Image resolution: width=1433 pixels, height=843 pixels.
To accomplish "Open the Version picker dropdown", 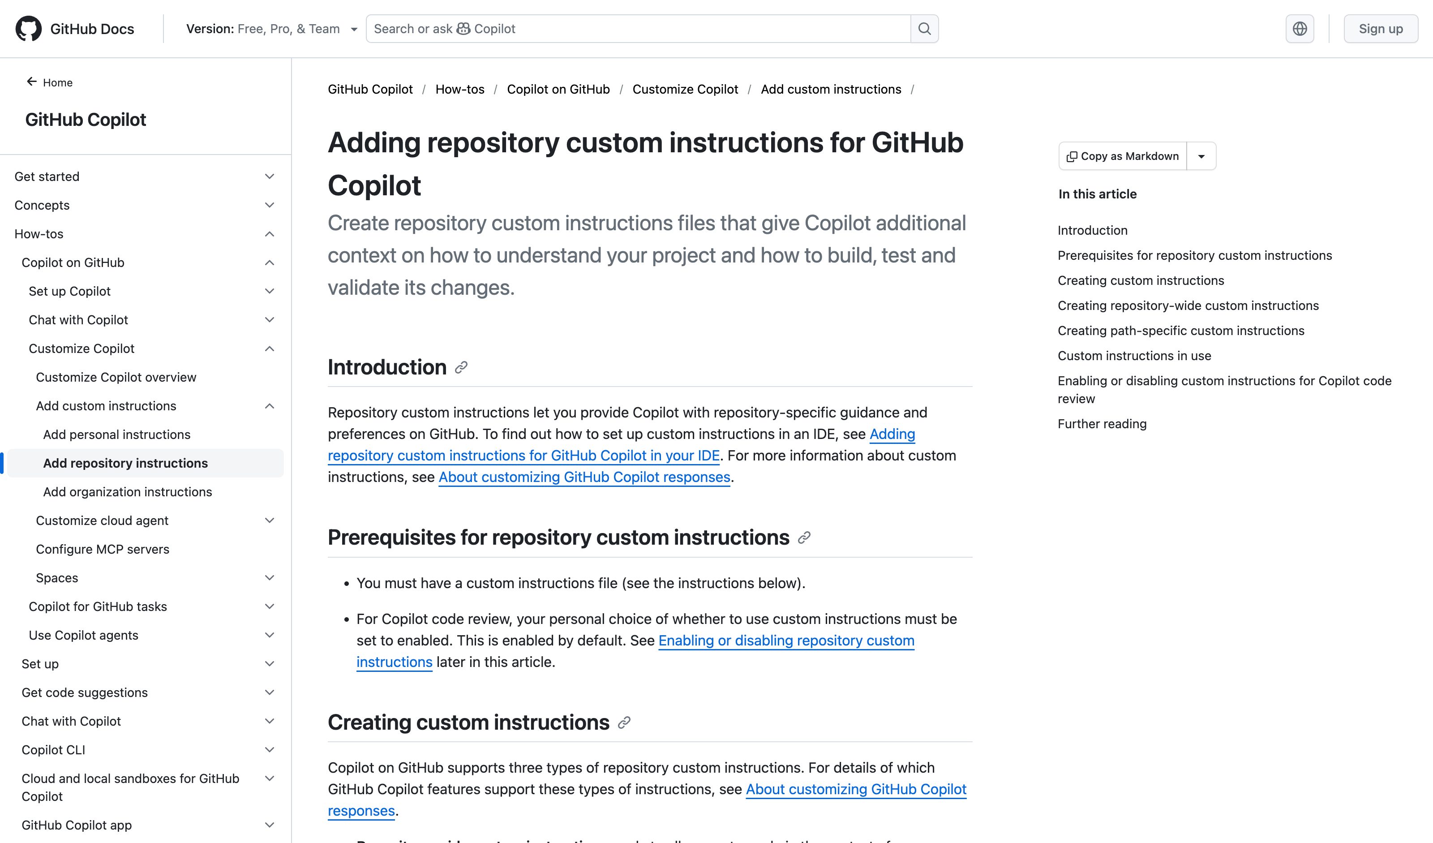I will tap(272, 28).
